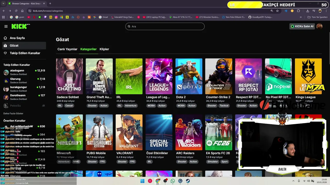Click the heart icon for Takip Edilen Kanallar
The height and width of the screenshot is (185, 330).
(5, 53)
